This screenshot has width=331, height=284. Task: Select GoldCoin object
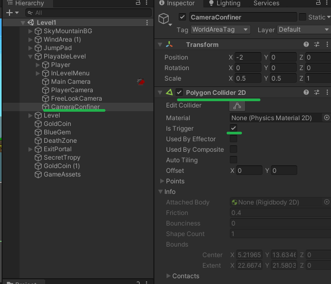click(57, 124)
